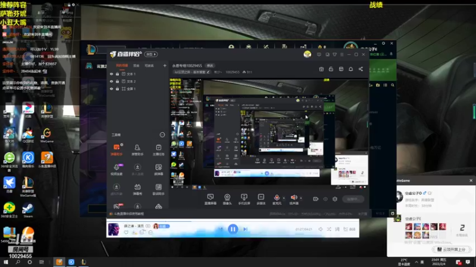Toggle the preview eye icon beside the settings gear
Image resolution: width=476 pixels, height=267 pixels.
coord(325,199)
